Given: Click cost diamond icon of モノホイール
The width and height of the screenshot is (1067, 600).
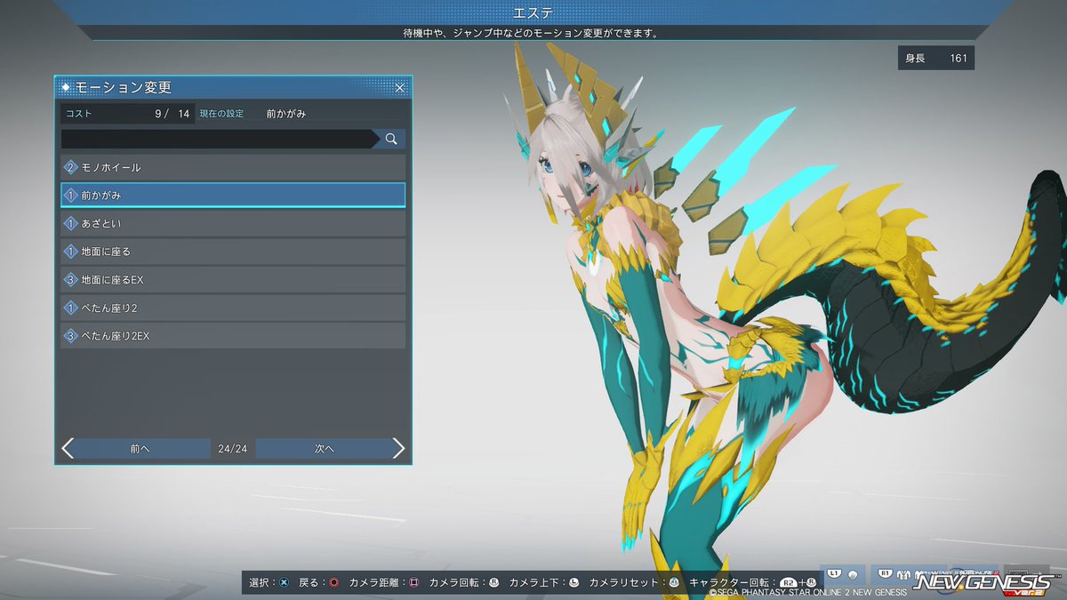Looking at the screenshot, I should click(71, 167).
